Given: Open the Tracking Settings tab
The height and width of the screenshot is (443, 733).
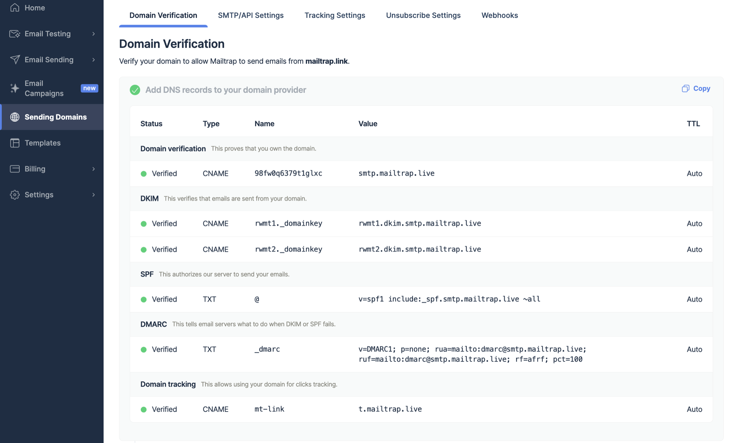Looking at the screenshot, I should pyautogui.click(x=335, y=15).
